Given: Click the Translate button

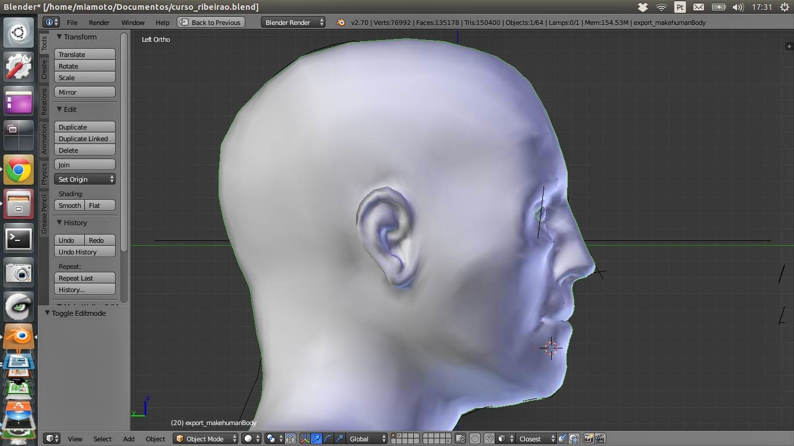Looking at the screenshot, I should pos(85,54).
